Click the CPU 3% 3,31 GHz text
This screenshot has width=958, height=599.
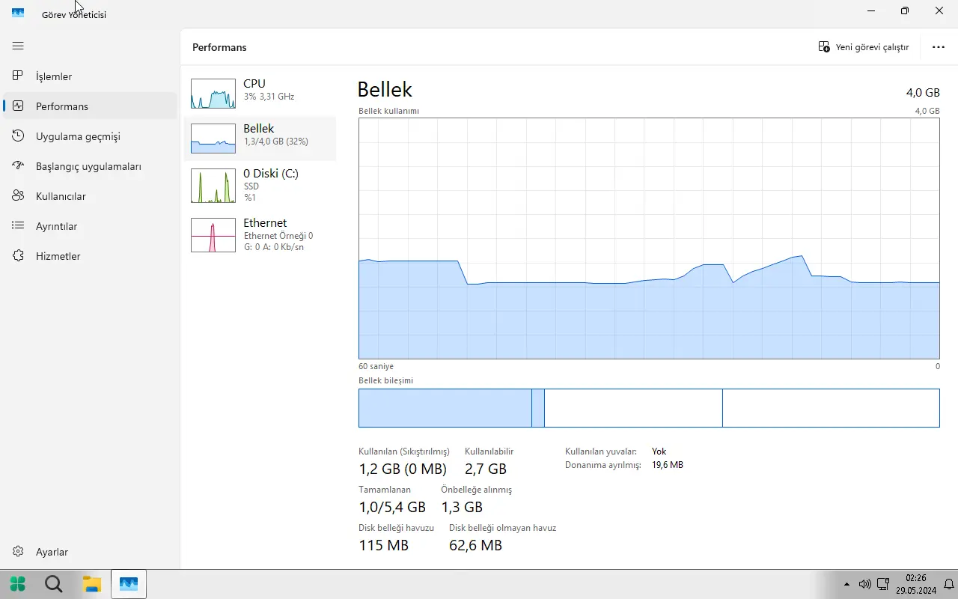[269, 97]
